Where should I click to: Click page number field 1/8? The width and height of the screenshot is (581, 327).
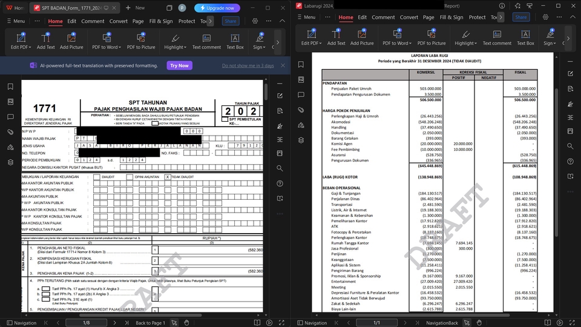(x=87, y=323)
